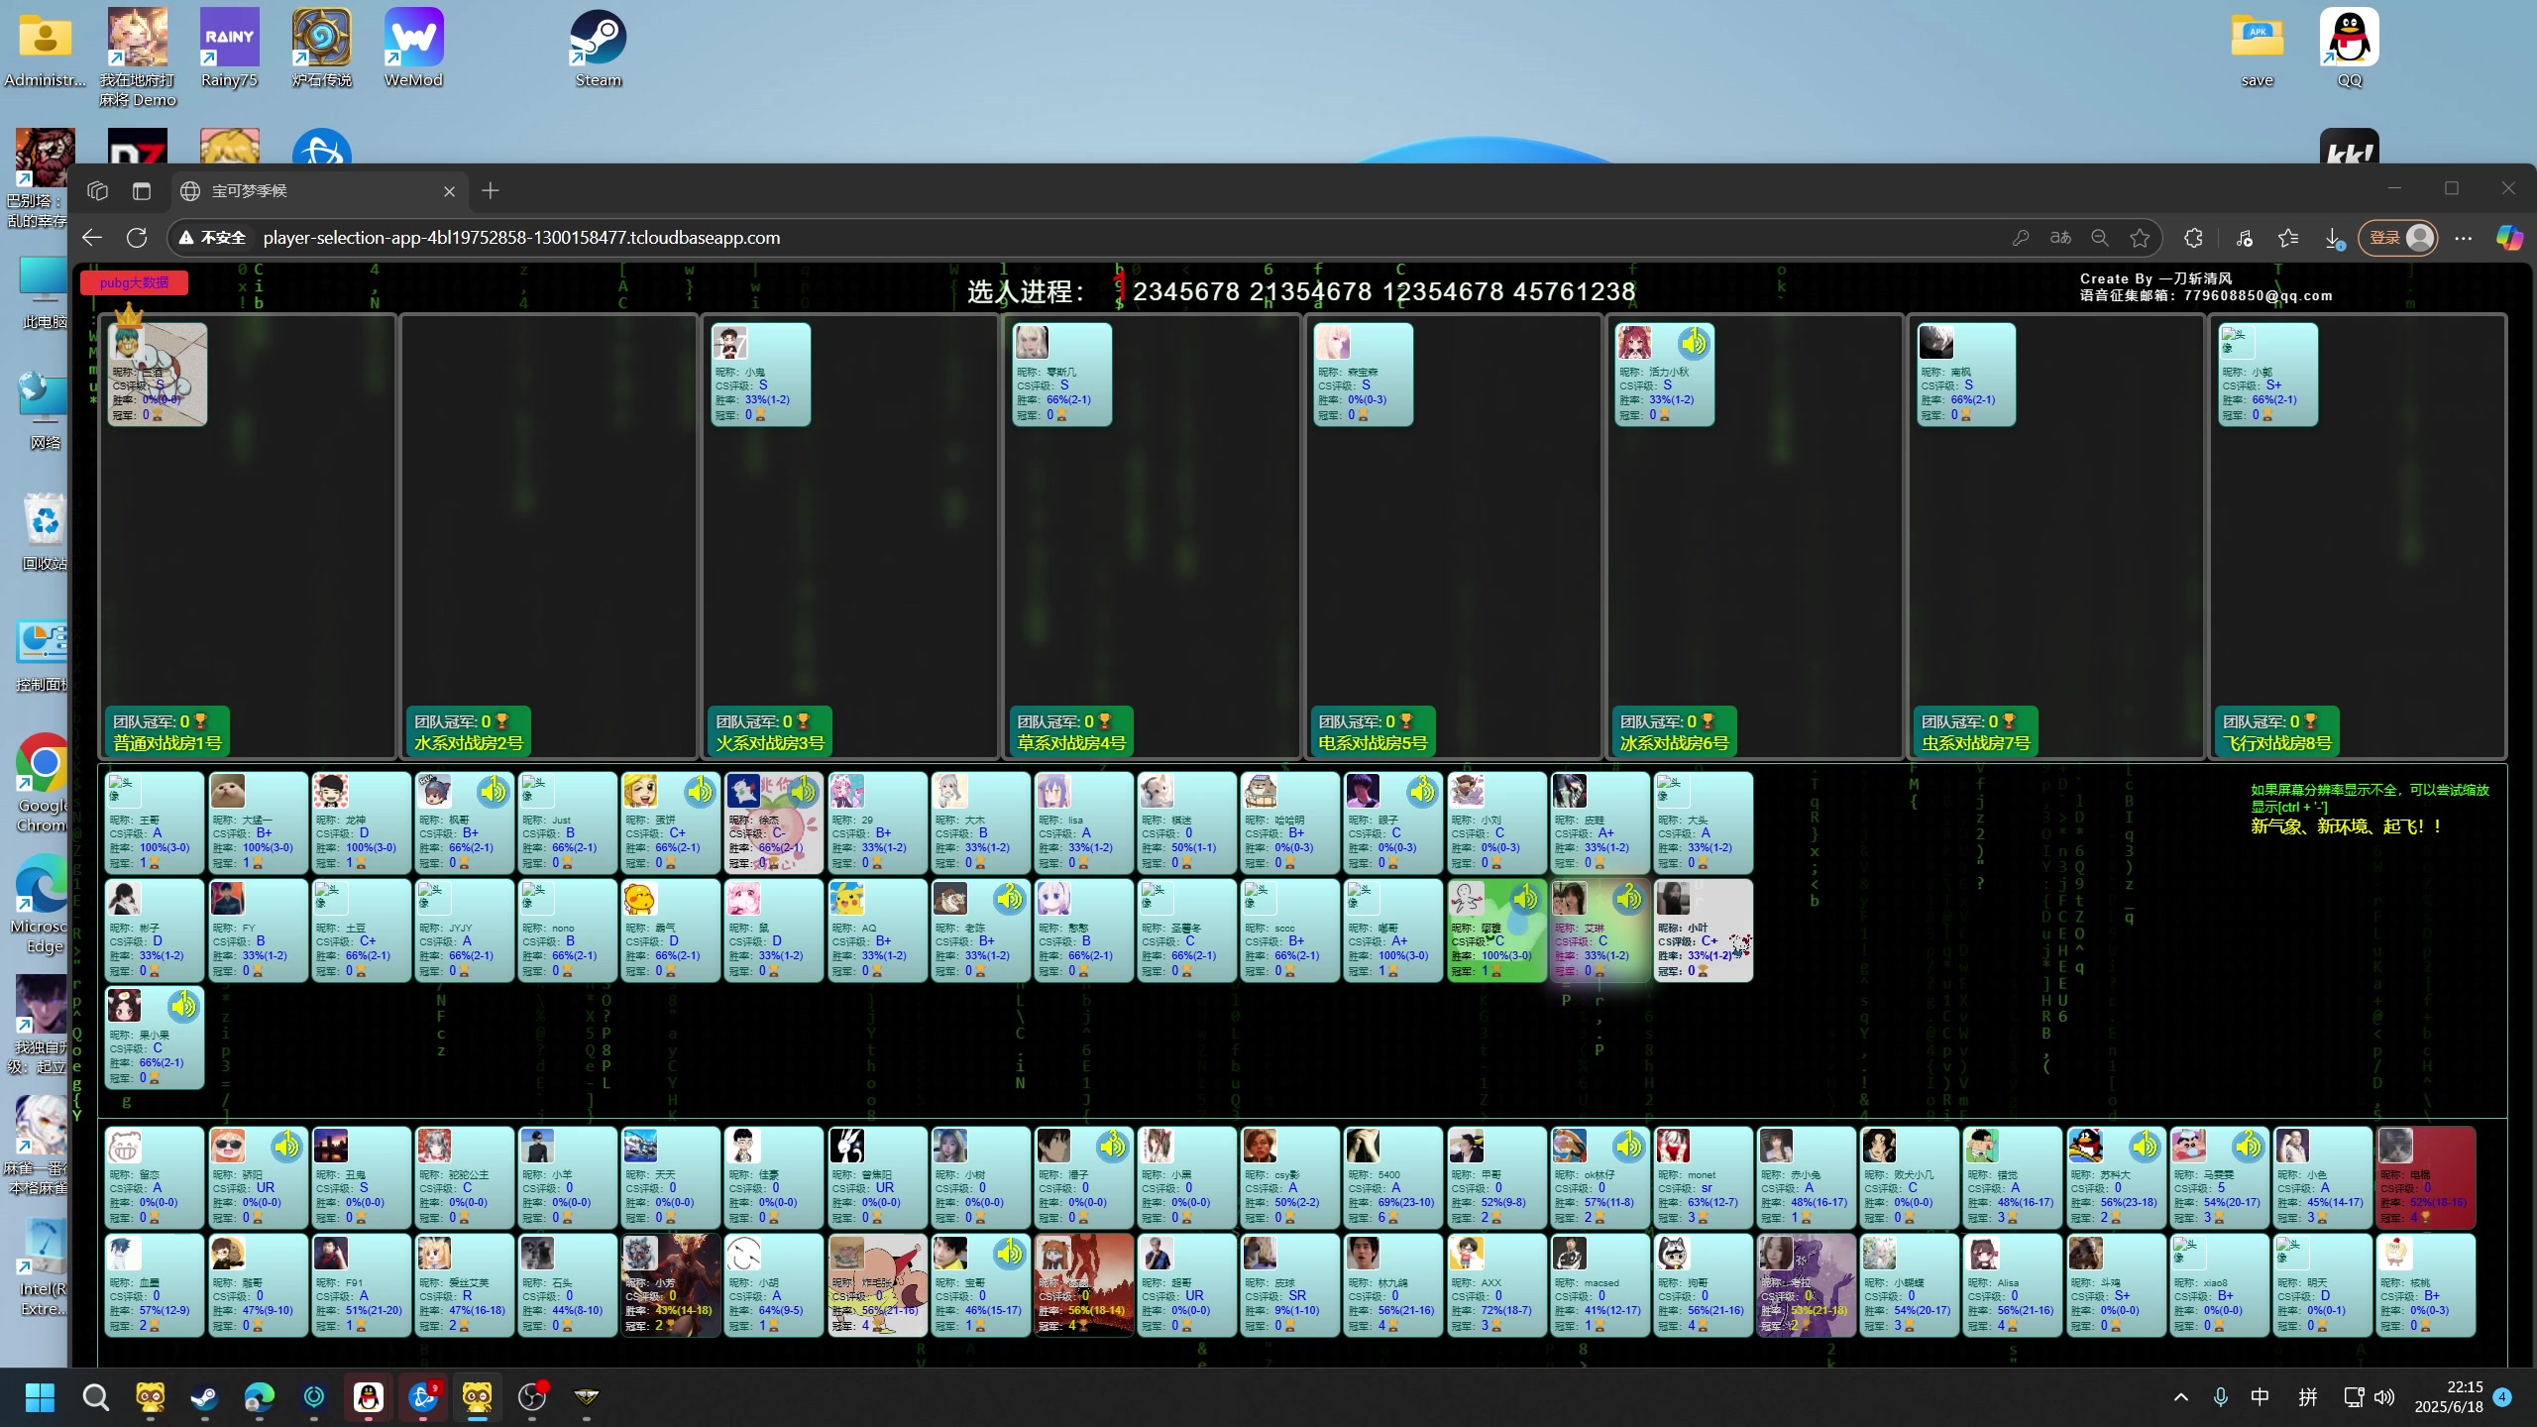Viewport: 2537px width, 1427px height.
Task: Click the 选人进程 progress heading
Action: 1026,291
